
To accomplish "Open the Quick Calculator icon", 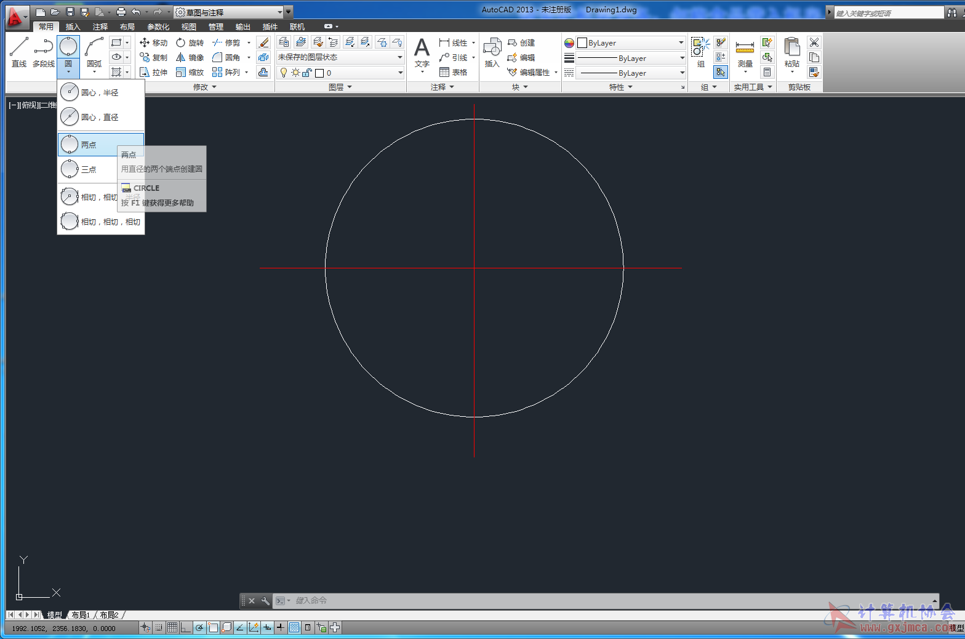I will [x=767, y=72].
